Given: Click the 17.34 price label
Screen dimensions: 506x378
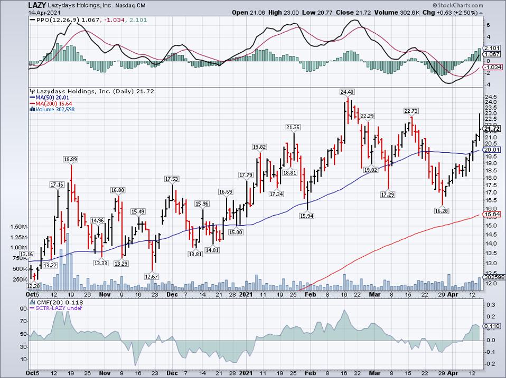Looking at the screenshot, I should click(x=276, y=194).
